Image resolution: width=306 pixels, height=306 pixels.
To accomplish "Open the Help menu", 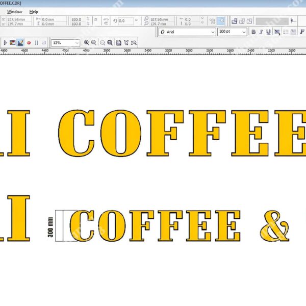I will coord(34,11).
